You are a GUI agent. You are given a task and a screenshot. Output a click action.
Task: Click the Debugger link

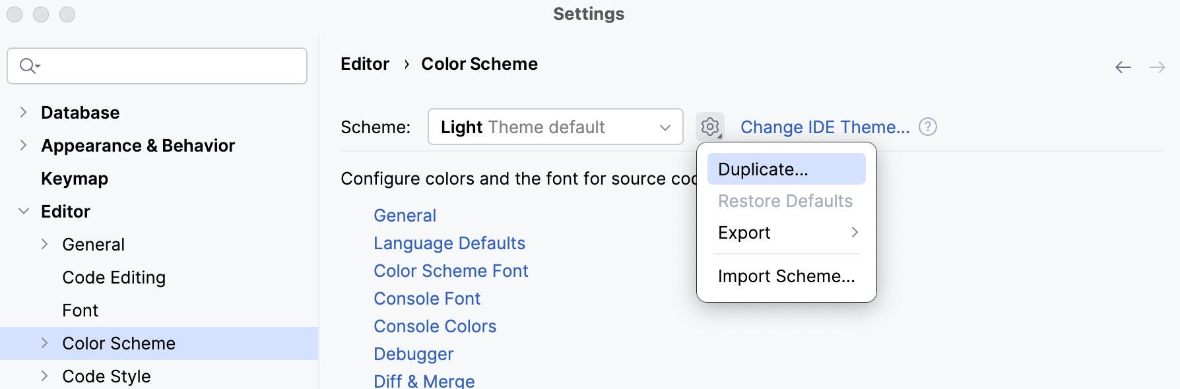[413, 353]
